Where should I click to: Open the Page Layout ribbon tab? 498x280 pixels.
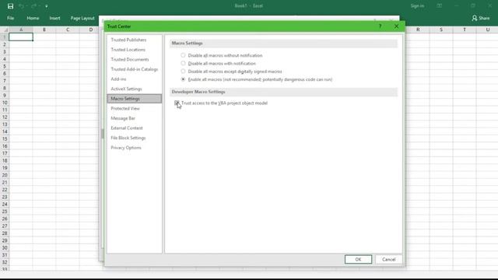(82, 18)
